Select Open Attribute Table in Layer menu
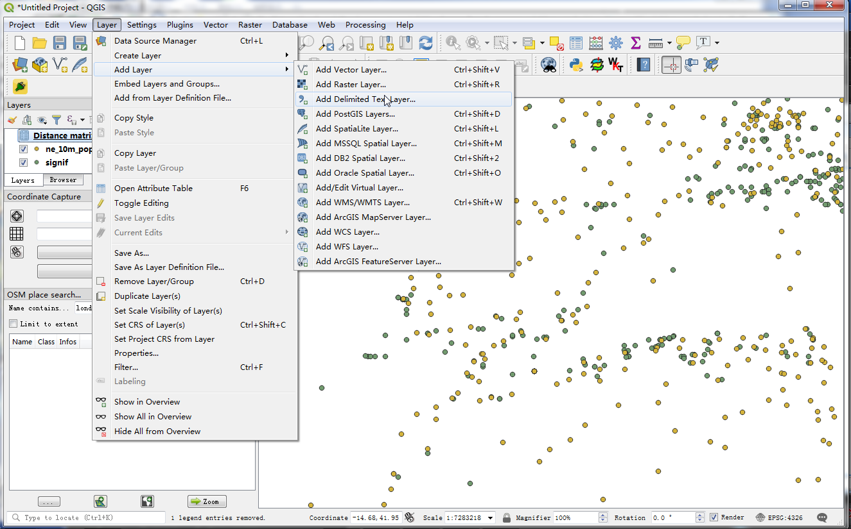This screenshot has width=851, height=529. pos(195,189)
